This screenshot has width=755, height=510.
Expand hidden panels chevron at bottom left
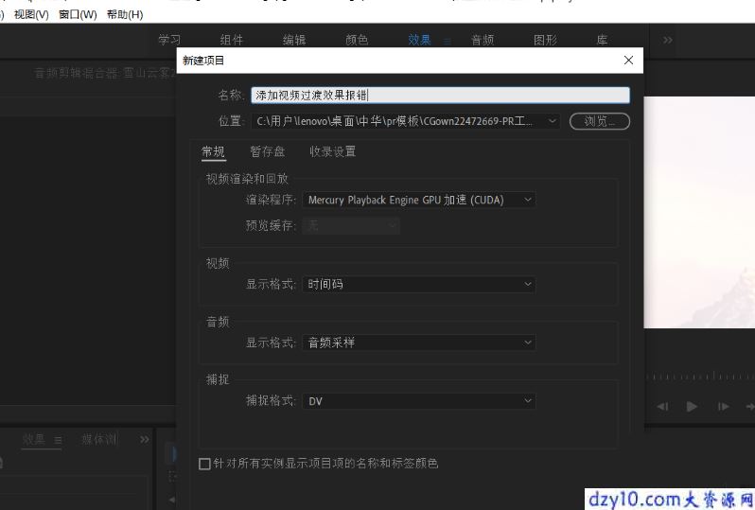[145, 439]
